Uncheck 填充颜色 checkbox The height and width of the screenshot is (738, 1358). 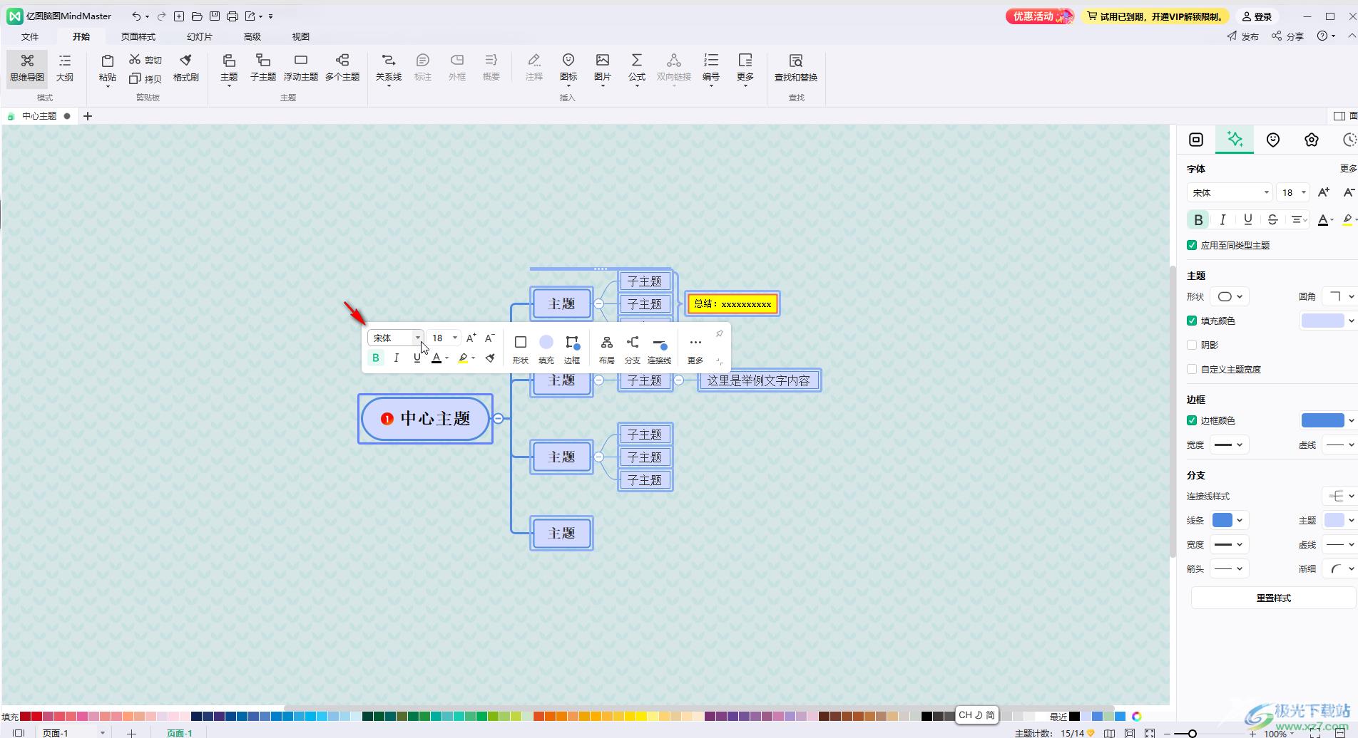(x=1192, y=321)
